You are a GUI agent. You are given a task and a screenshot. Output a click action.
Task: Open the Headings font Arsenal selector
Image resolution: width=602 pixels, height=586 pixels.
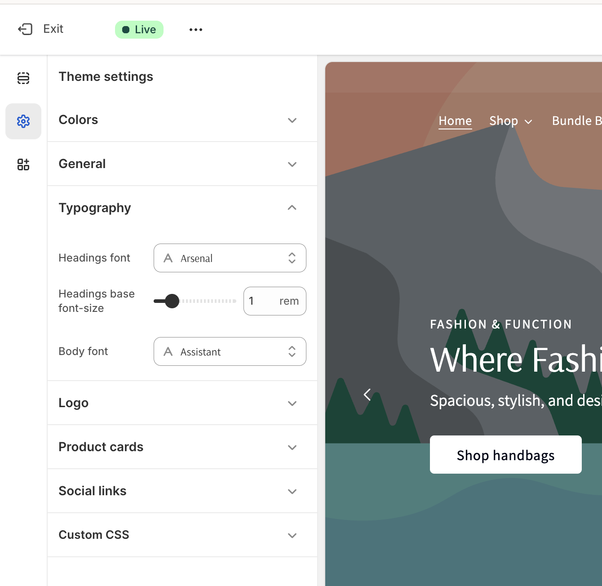point(230,258)
